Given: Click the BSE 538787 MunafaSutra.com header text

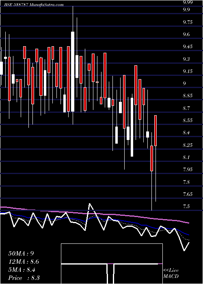Looking at the screenshot, I should click(x=34, y=5).
